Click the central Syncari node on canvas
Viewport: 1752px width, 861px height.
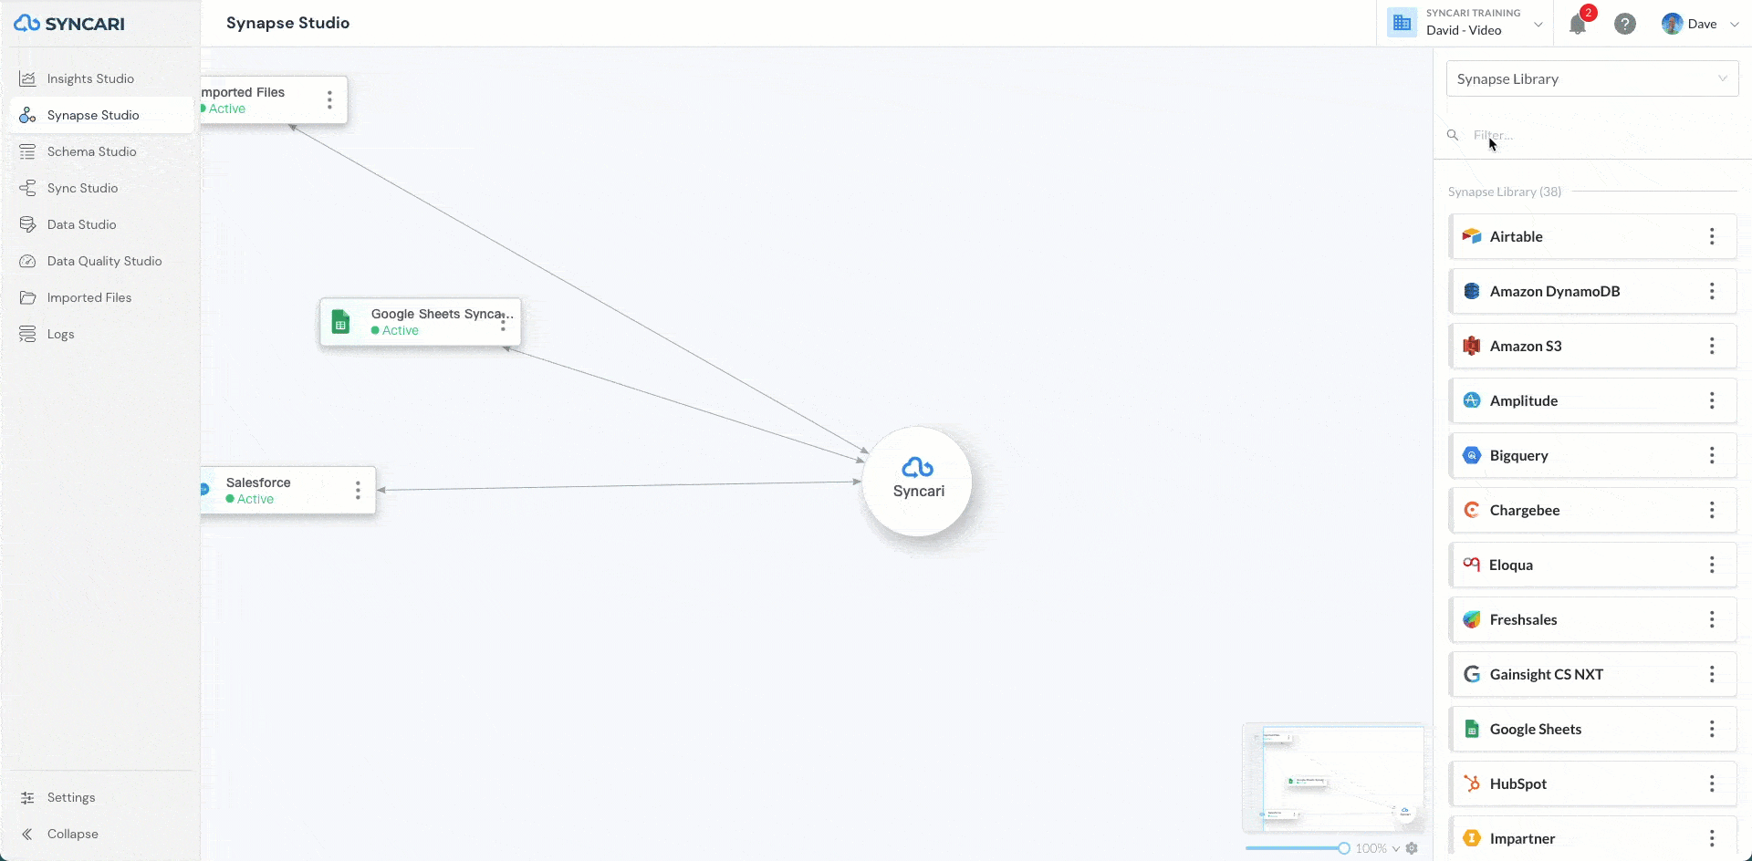click(917, 481)
